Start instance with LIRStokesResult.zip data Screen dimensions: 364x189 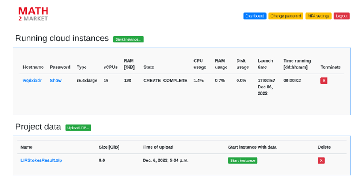pyautogui.click(x=243, y=160)
